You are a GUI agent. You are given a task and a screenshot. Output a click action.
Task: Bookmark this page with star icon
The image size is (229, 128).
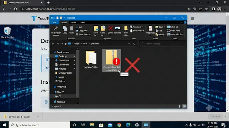tap(206, 9)
